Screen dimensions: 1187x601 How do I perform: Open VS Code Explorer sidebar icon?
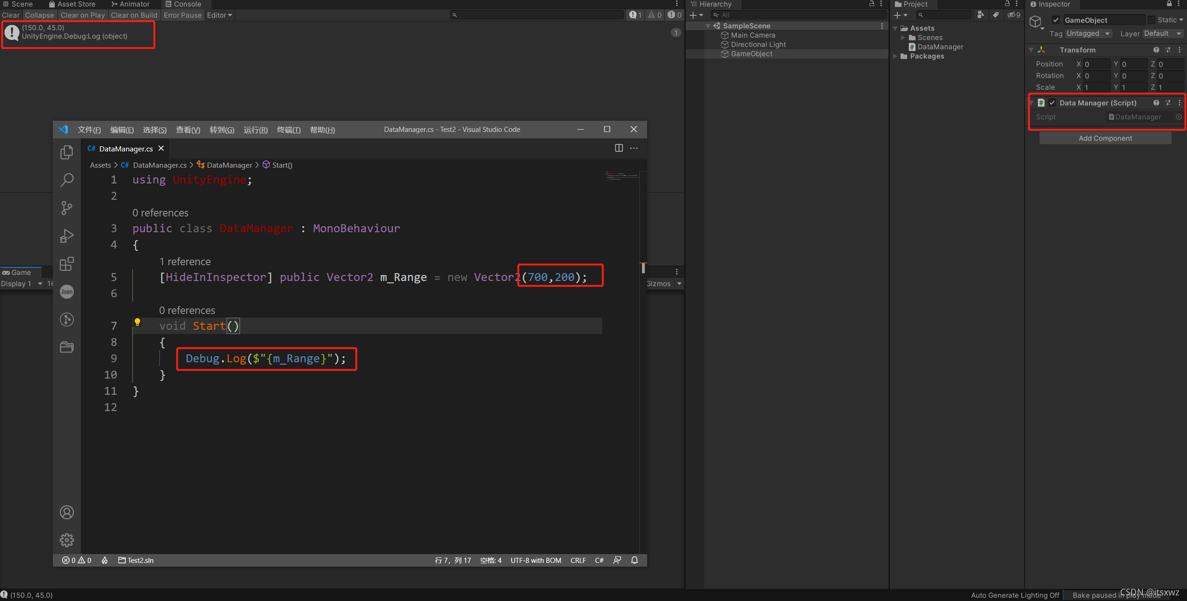67,152
